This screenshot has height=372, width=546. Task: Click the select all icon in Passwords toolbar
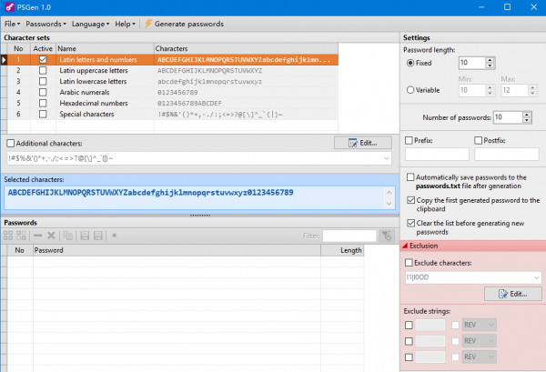8,236
